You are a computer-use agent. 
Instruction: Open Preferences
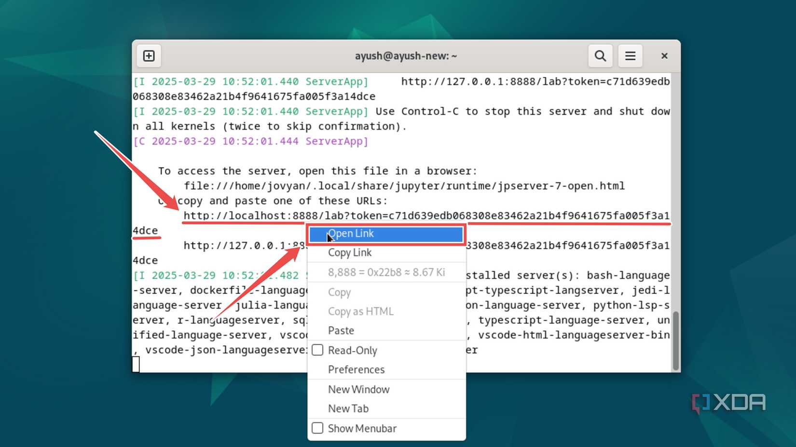point(356,369)
